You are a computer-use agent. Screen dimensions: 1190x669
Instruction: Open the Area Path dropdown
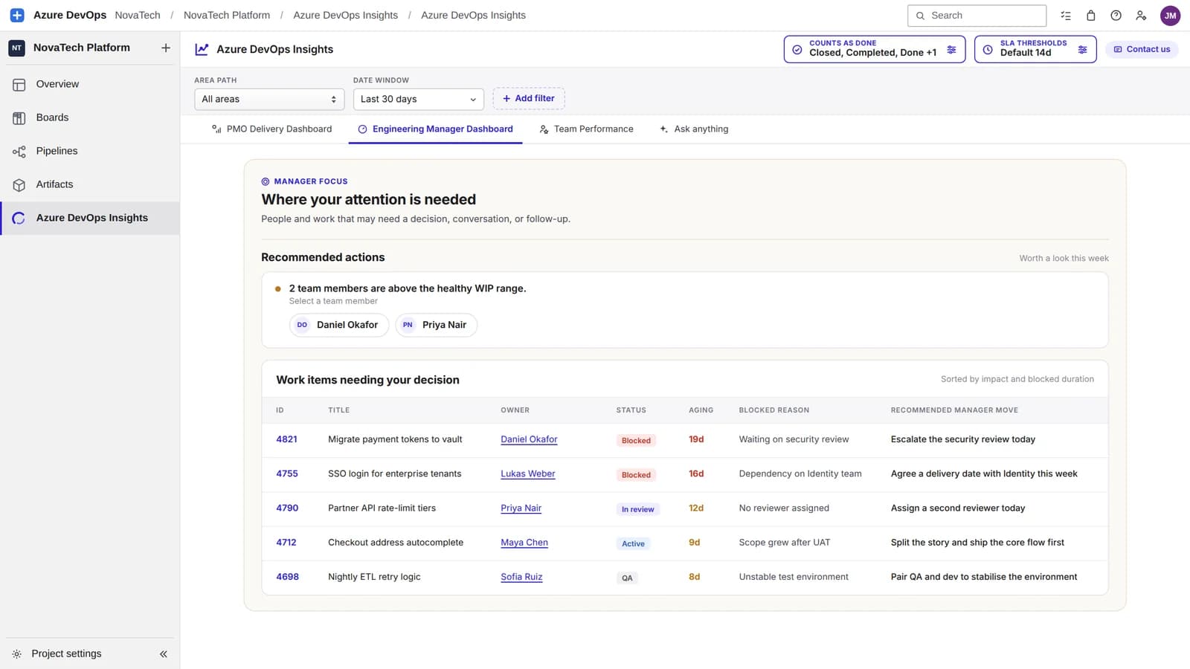[269, 99]
